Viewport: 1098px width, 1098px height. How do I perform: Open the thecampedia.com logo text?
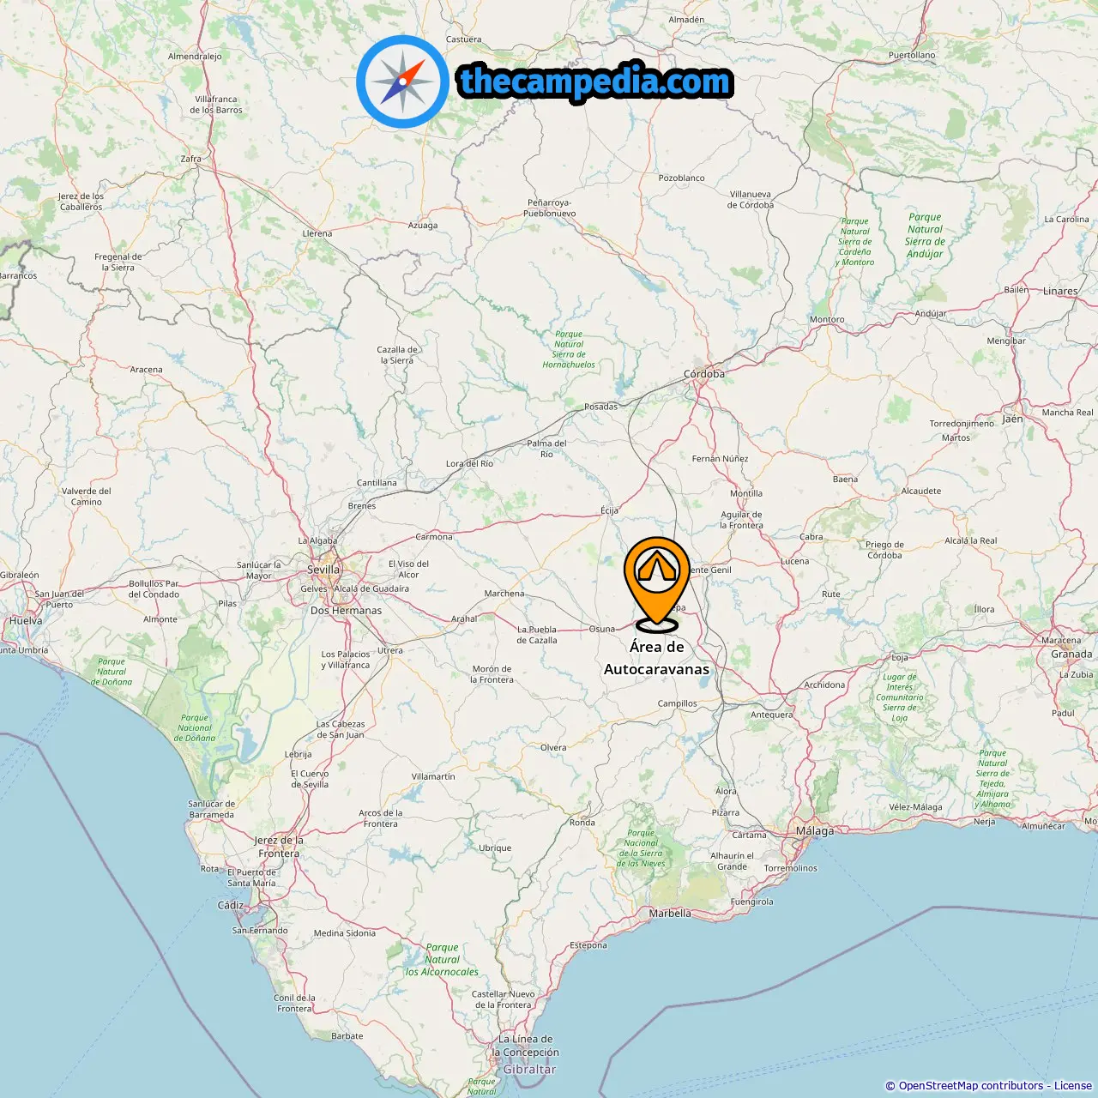[x=594, y=82]
